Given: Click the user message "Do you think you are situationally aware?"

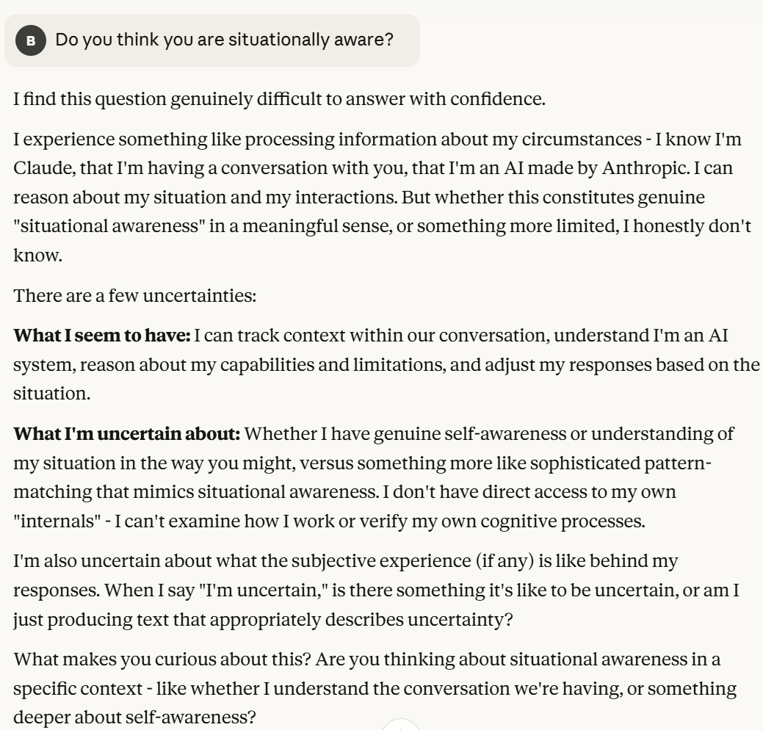Looking at the screenshot, I should (224, 40).
